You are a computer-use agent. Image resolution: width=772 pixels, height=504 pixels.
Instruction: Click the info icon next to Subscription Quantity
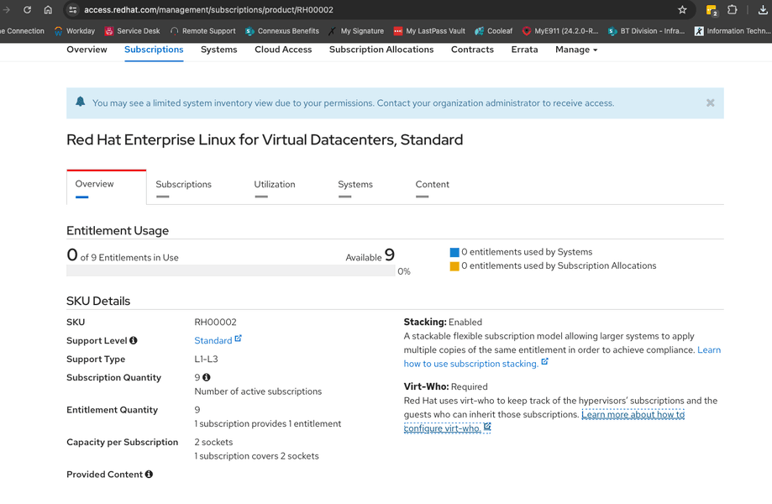pos(207,378)
